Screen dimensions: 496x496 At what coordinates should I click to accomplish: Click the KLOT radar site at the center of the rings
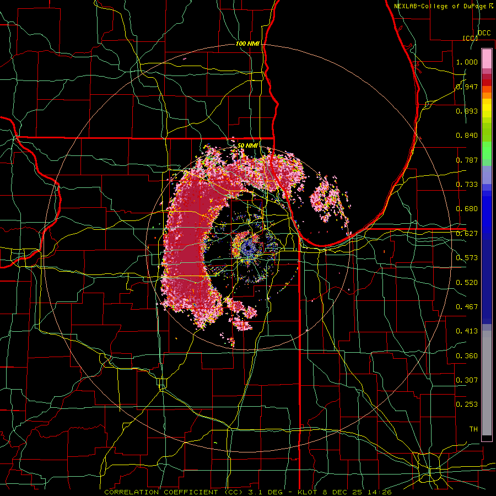point(248,248)
